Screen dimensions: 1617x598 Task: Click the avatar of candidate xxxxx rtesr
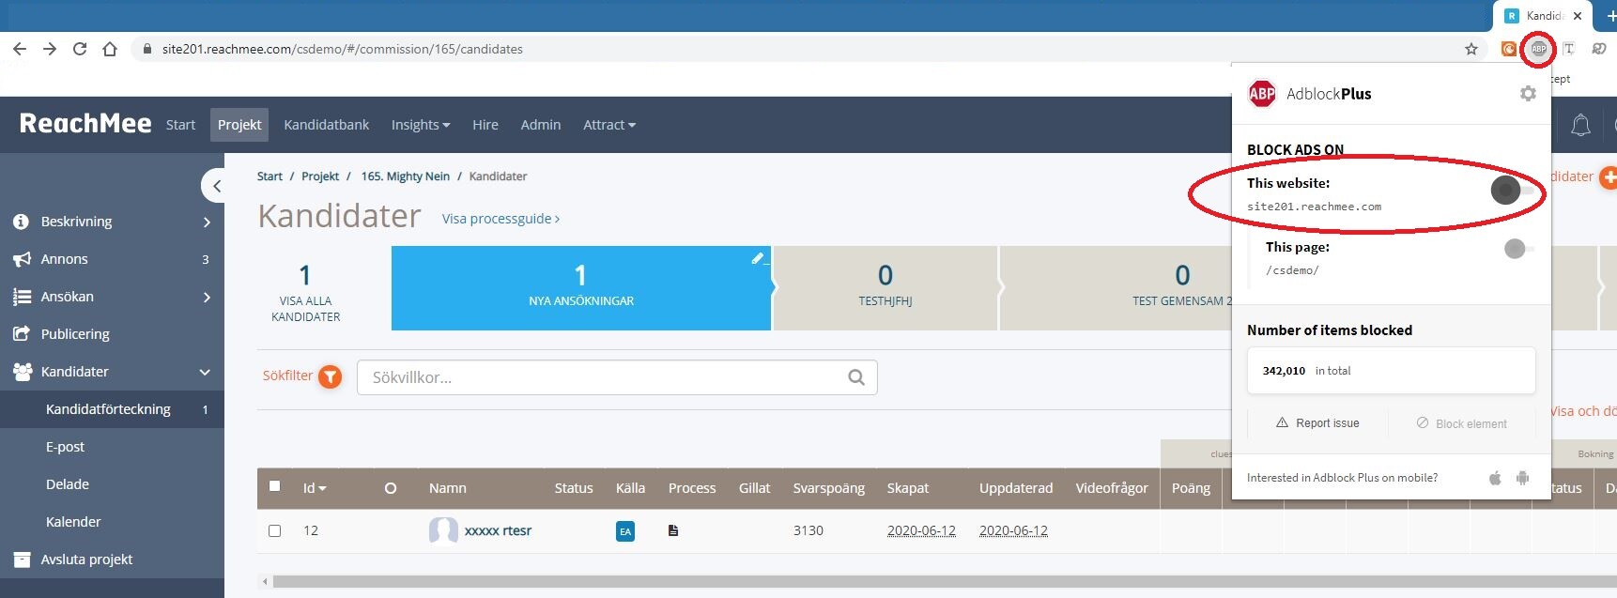443,530
